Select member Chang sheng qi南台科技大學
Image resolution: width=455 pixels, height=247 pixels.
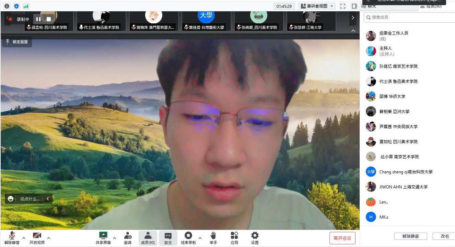tap(408, 172)
